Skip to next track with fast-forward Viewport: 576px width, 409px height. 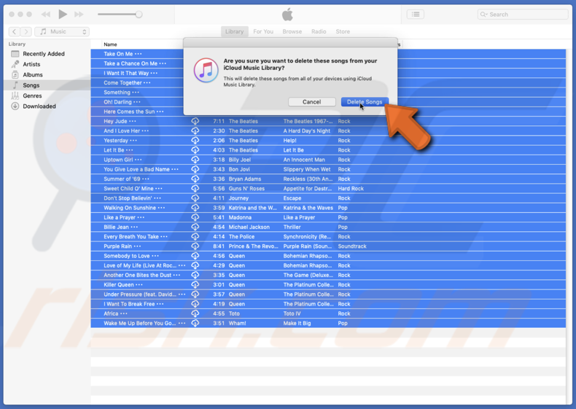pyautogui.click(x=79, y=15)
